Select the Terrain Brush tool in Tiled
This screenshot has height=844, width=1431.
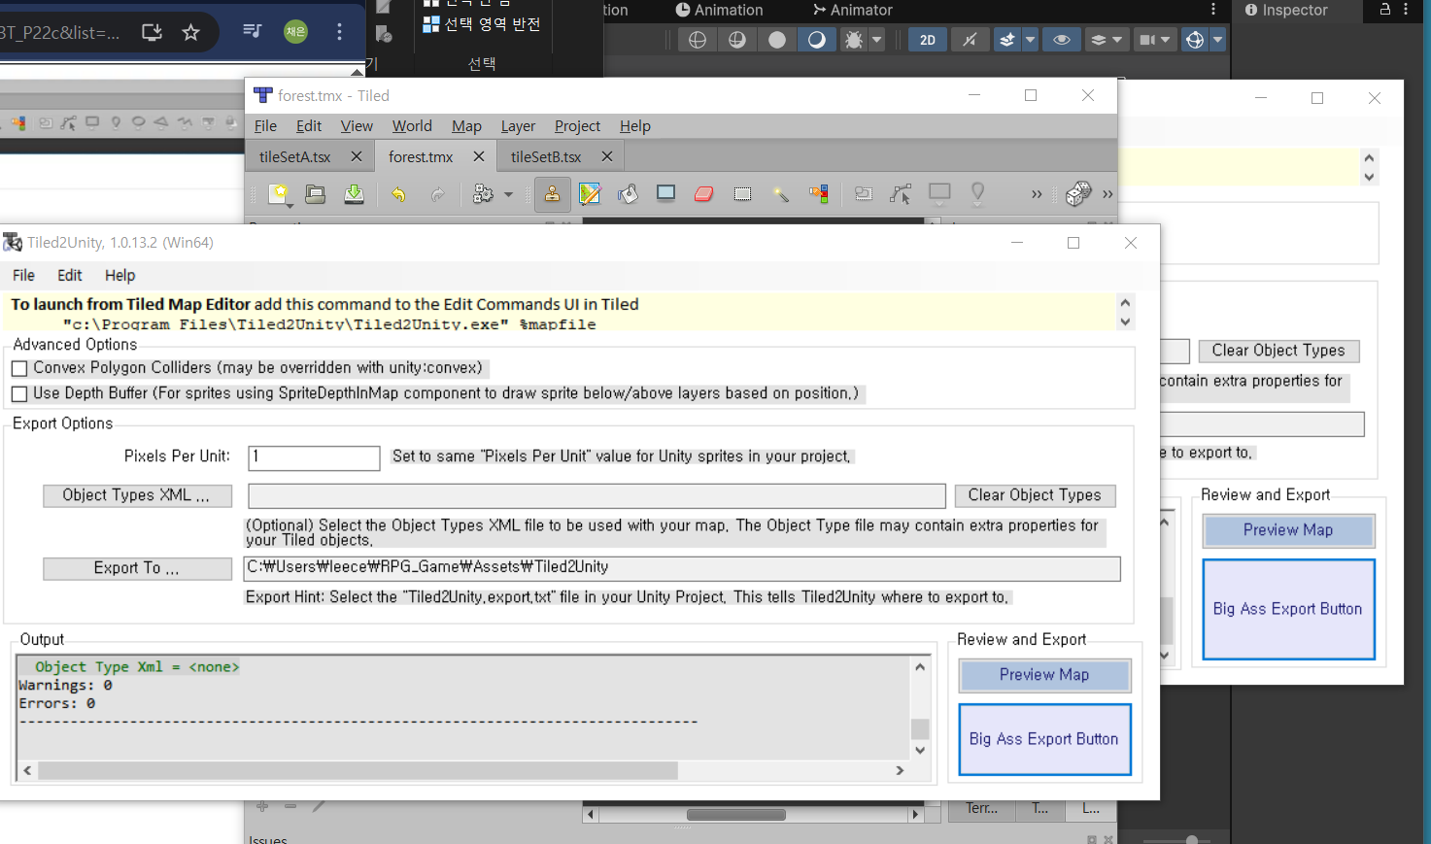coord(590,194)
